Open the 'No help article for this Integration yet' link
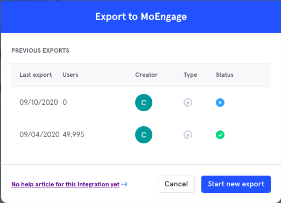 click(65, 184)
